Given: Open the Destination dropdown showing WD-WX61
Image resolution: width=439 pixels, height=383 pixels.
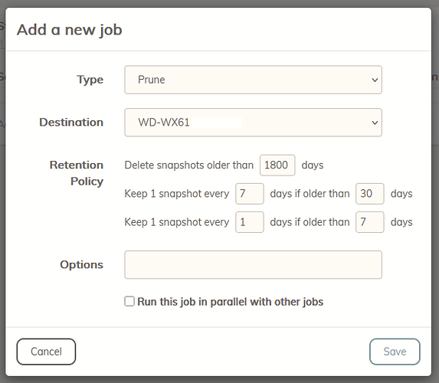Looking at the screenshot, I should [253, 123].
